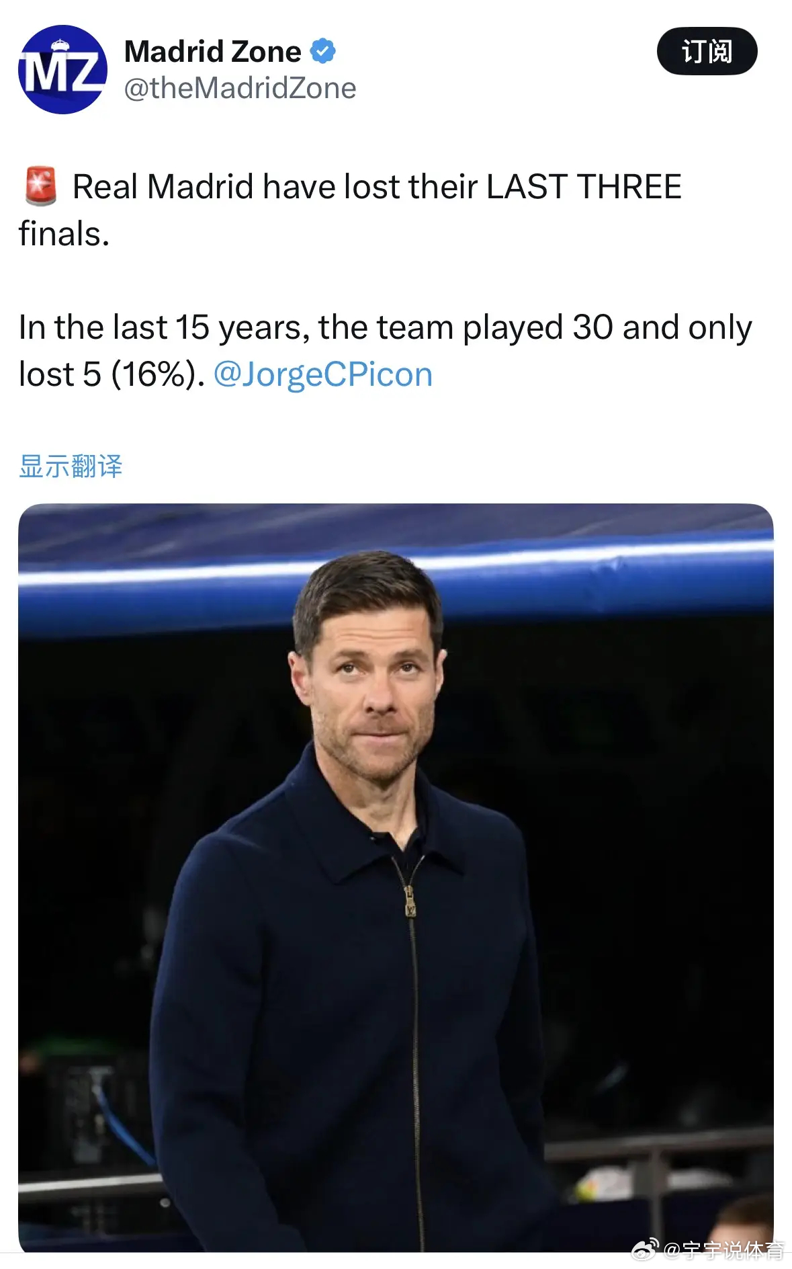
Task: Click 显示翻译 to show translation
Action: coord(71,466)
